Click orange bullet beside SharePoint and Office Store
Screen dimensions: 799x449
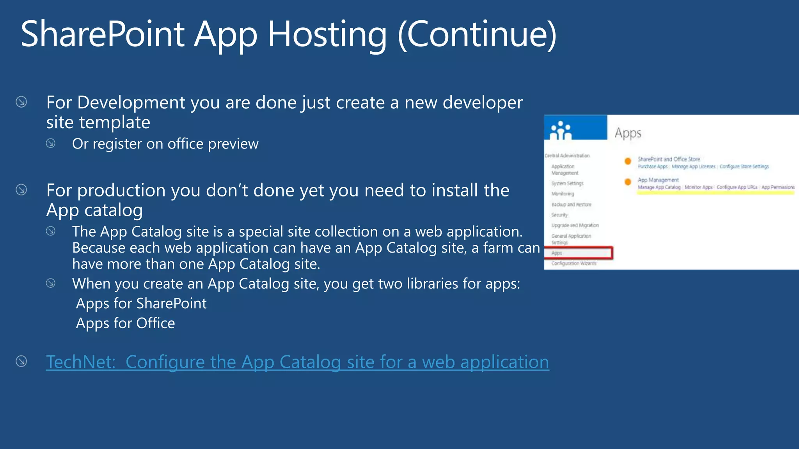click(628, 161)
